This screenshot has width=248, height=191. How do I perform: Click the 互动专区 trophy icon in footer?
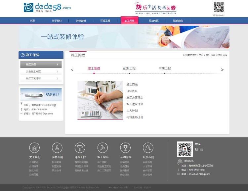pos(125,148)
